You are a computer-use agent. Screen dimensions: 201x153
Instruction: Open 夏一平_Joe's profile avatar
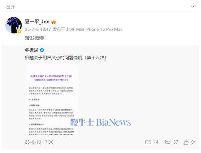pyautogui.click(x=14, y=25)
